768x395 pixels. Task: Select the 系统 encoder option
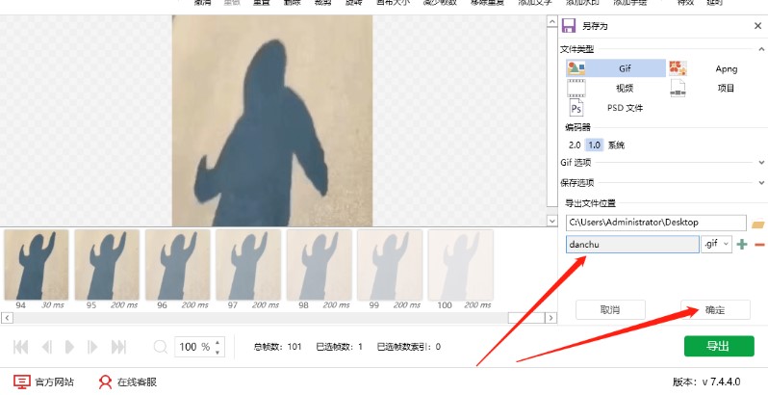pyautogui.click(x=616, y=145)
